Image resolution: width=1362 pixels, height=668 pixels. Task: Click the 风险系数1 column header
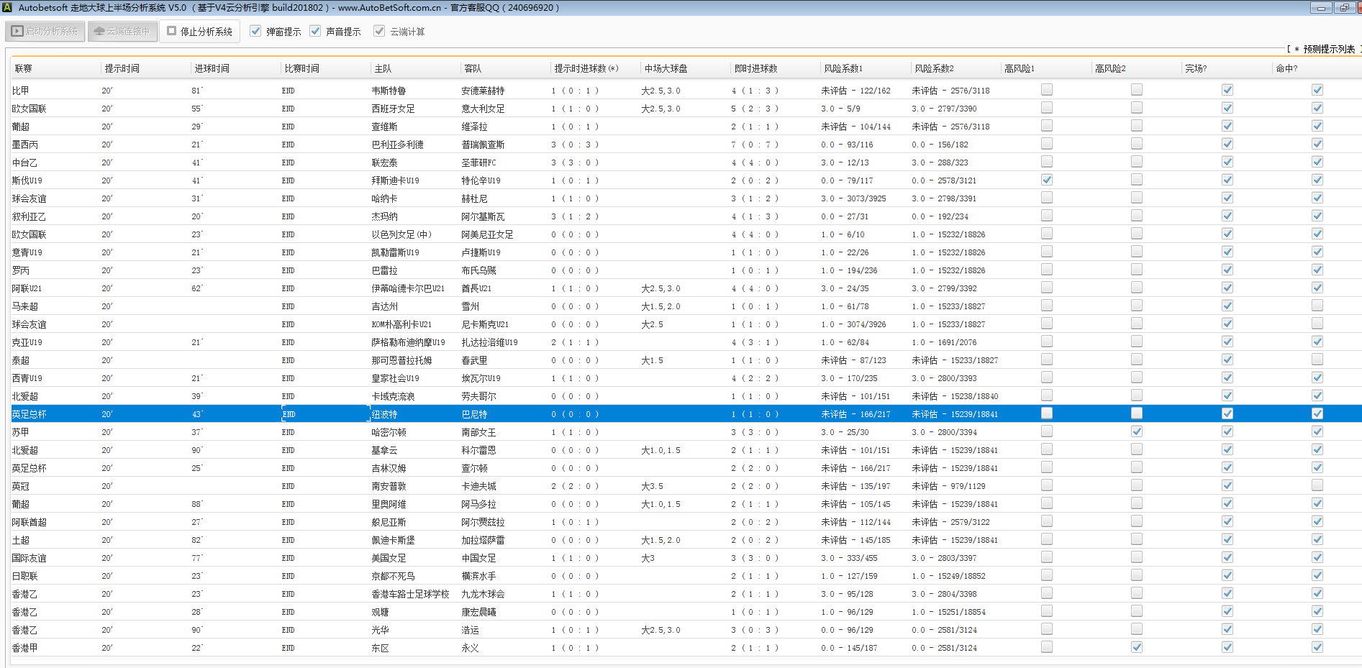pyautogui.click(x=843, y=68)
